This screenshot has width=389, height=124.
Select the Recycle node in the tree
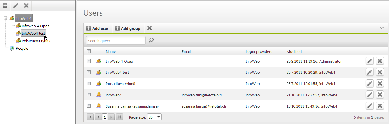point(22,48)
